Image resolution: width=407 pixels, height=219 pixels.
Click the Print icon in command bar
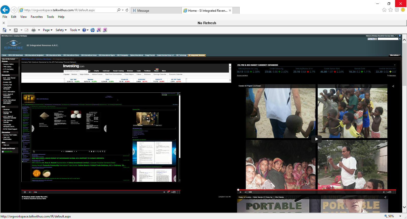coord(34,30)
